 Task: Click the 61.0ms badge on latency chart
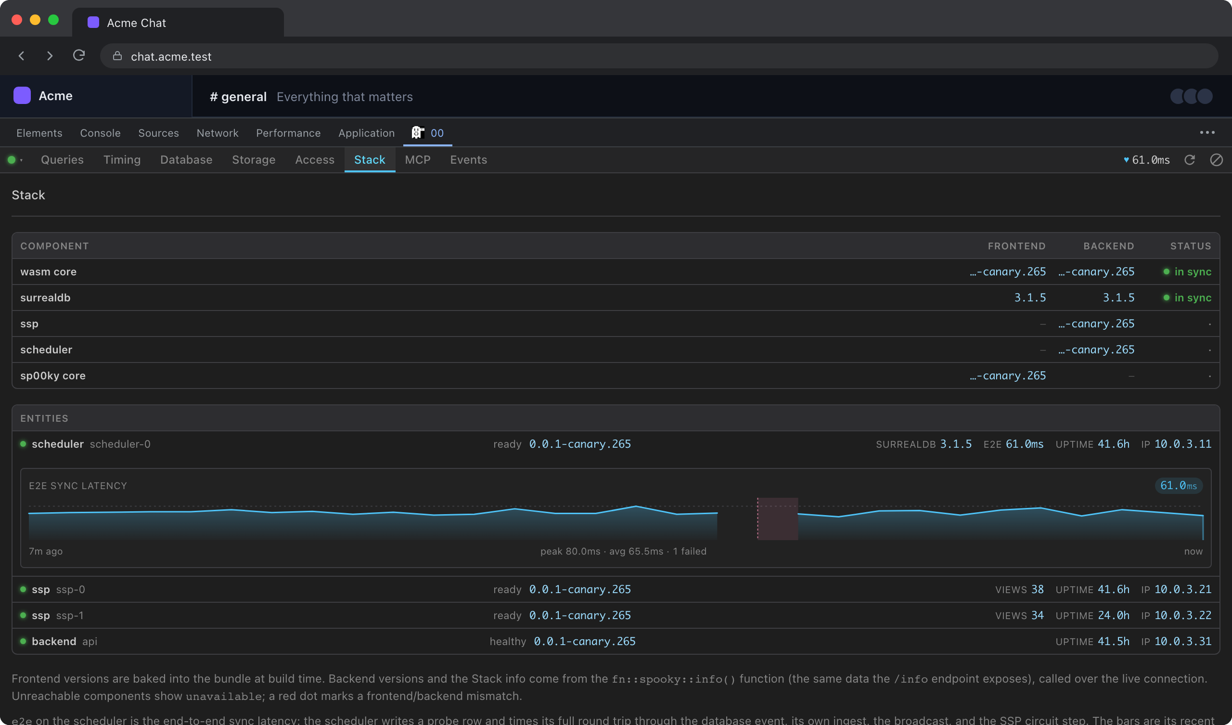1178,485
